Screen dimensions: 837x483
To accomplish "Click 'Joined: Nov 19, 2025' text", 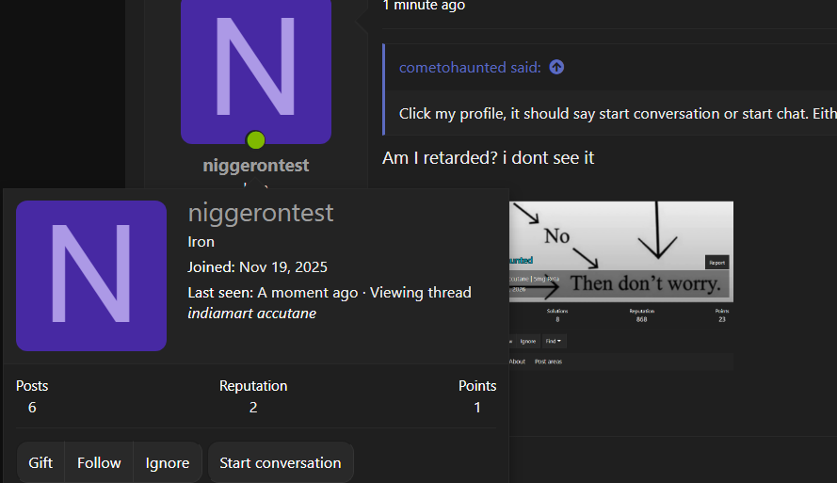I will click(x=257, y=266).
